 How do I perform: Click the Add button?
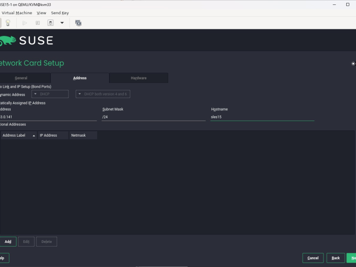pyautogui.click(x=8, y=242)
